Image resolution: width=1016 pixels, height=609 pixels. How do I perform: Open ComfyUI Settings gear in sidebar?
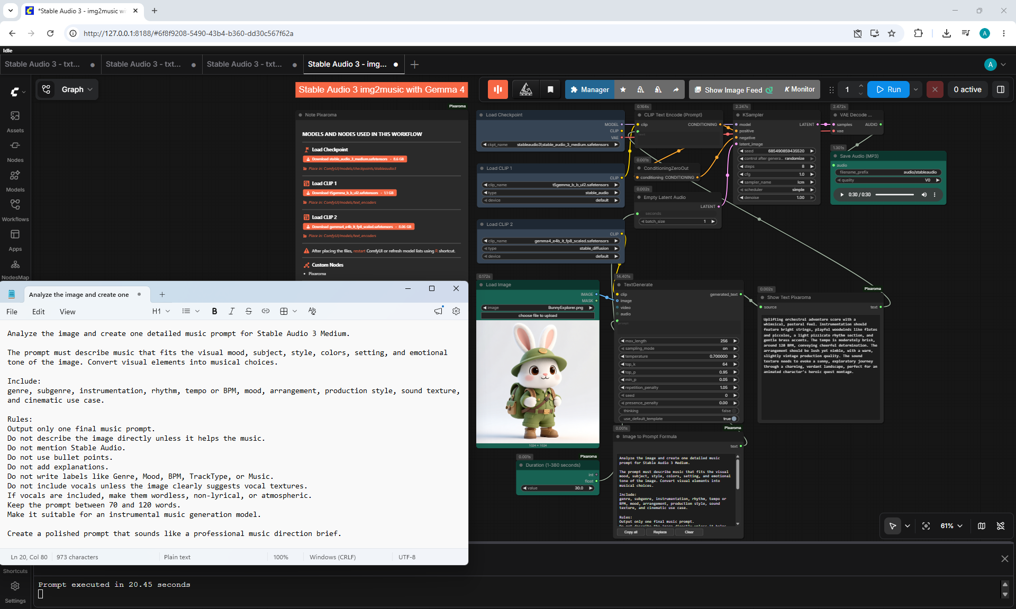[x=15, y=592]
